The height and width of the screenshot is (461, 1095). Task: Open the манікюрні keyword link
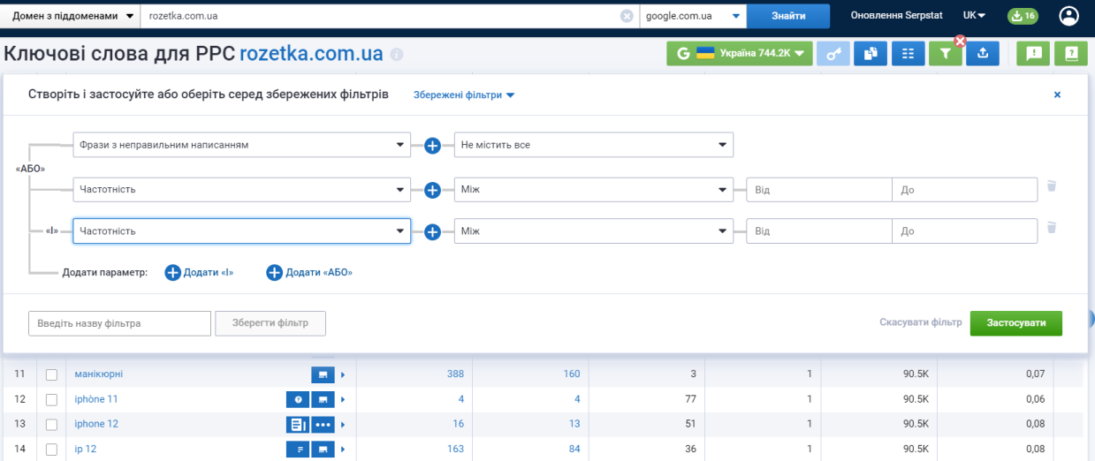tap(99, 374)
